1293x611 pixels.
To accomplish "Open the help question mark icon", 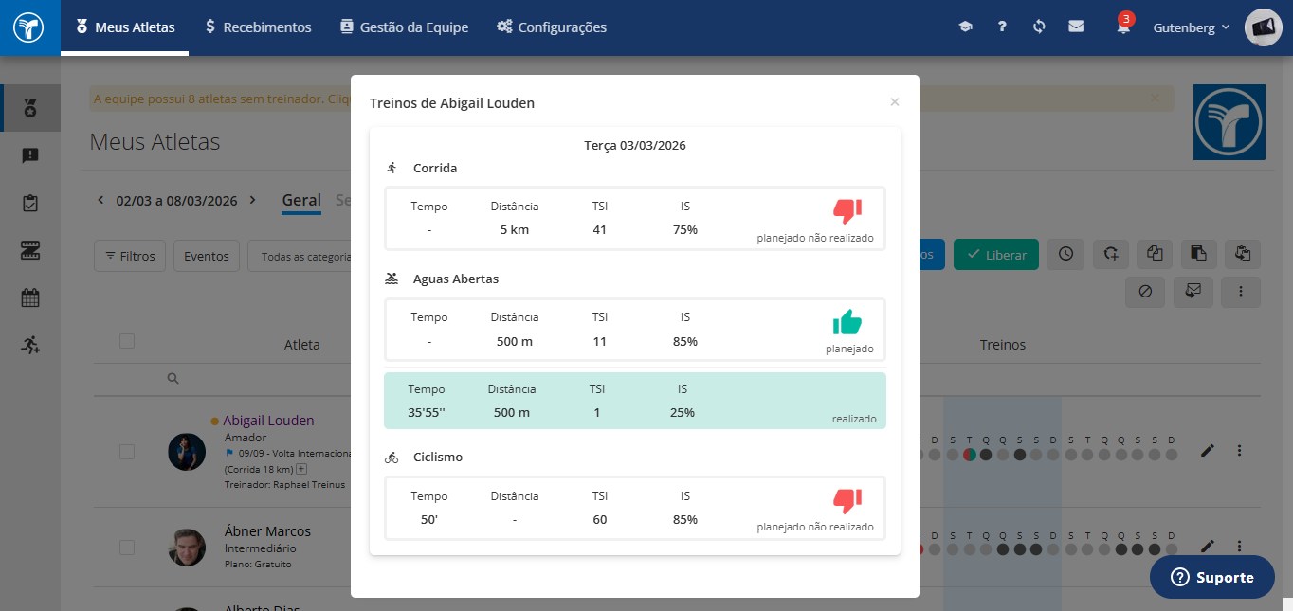I will click(1002, 27).
